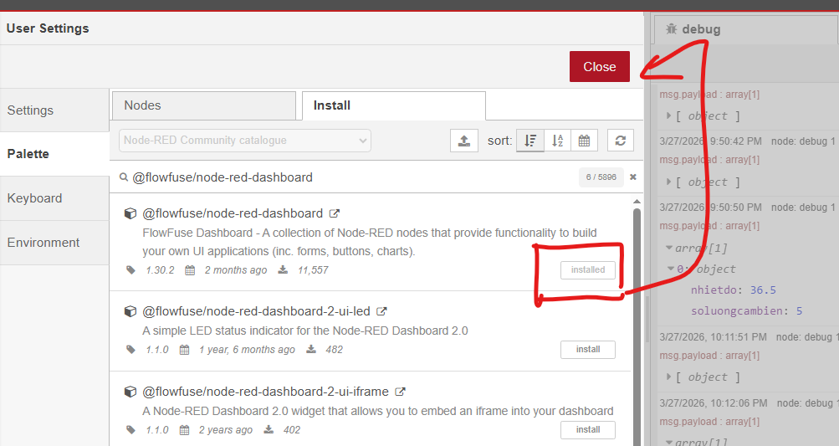
Task: Sort modules by most recent date
Action: (x=584, y=141)
